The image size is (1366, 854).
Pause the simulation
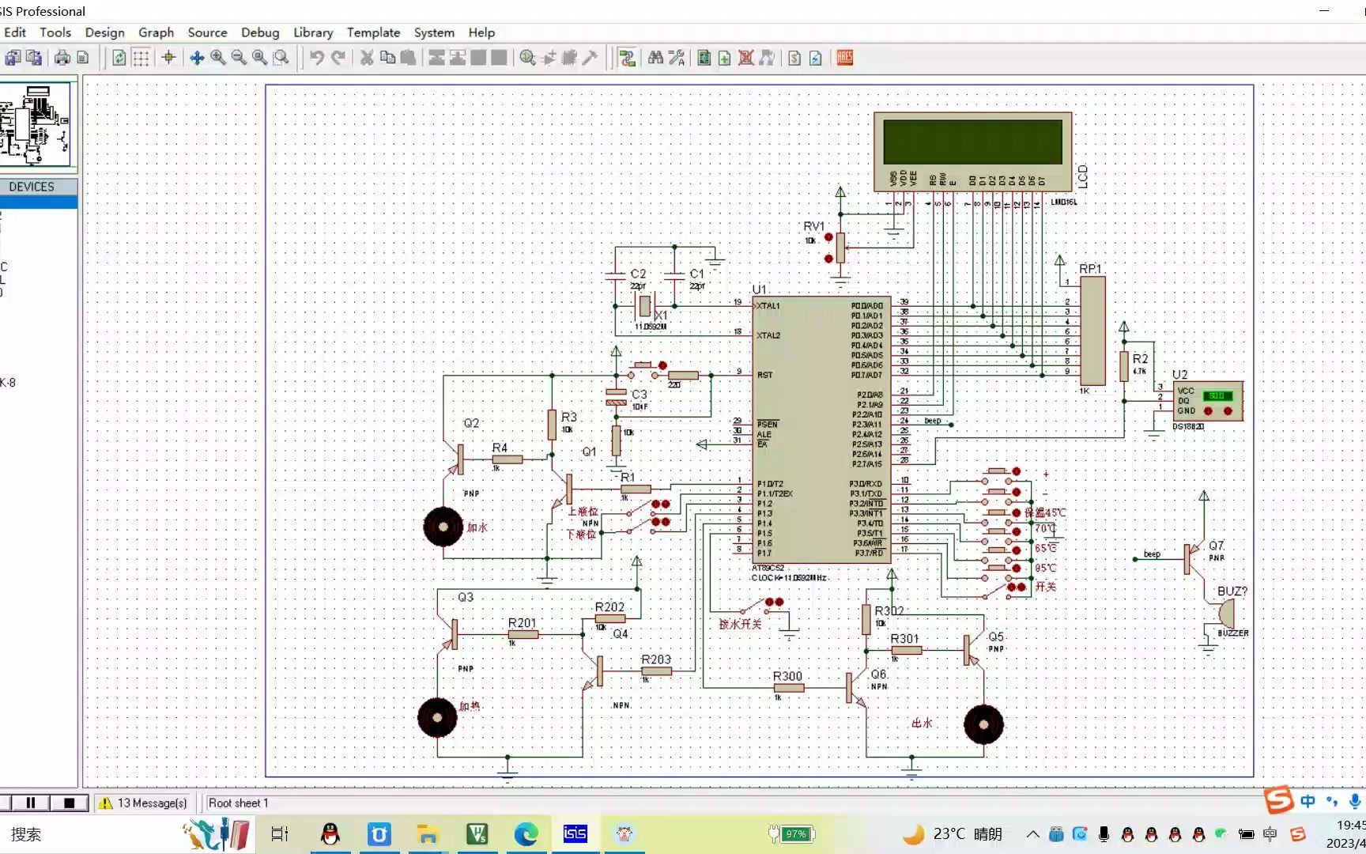[x=31, y=803]
